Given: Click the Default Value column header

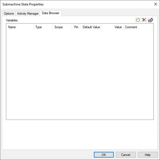Looking at the screenshot, I should click(x=91, y=27).
